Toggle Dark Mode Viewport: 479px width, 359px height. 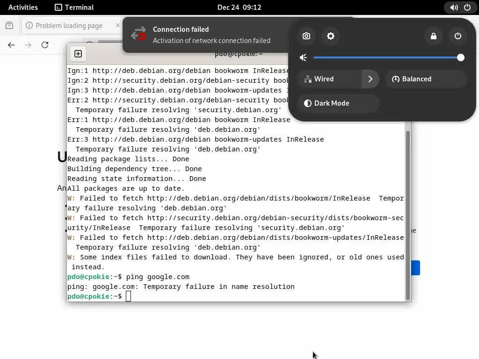coord(338,103)
